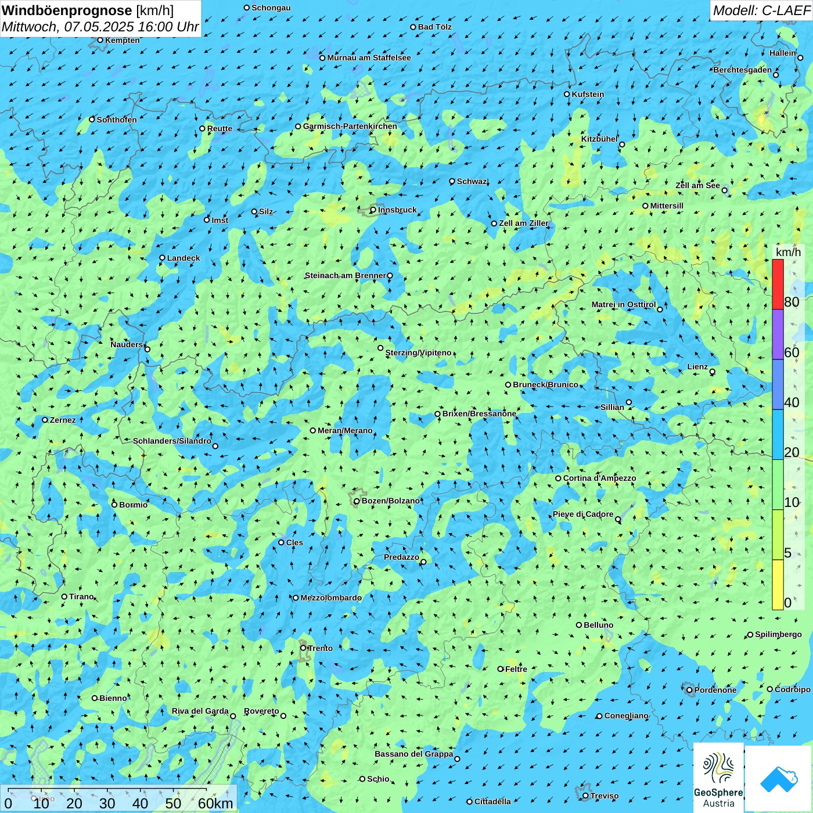This screenshot has width=813, height=813.
Task: Click the date Mittwoch, 07.05.2025 16:00 Uhr
Action: [100, 27]
